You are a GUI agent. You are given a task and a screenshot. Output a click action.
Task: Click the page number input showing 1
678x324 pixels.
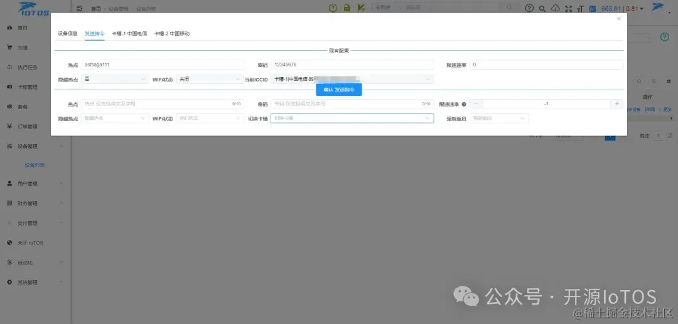659,136
